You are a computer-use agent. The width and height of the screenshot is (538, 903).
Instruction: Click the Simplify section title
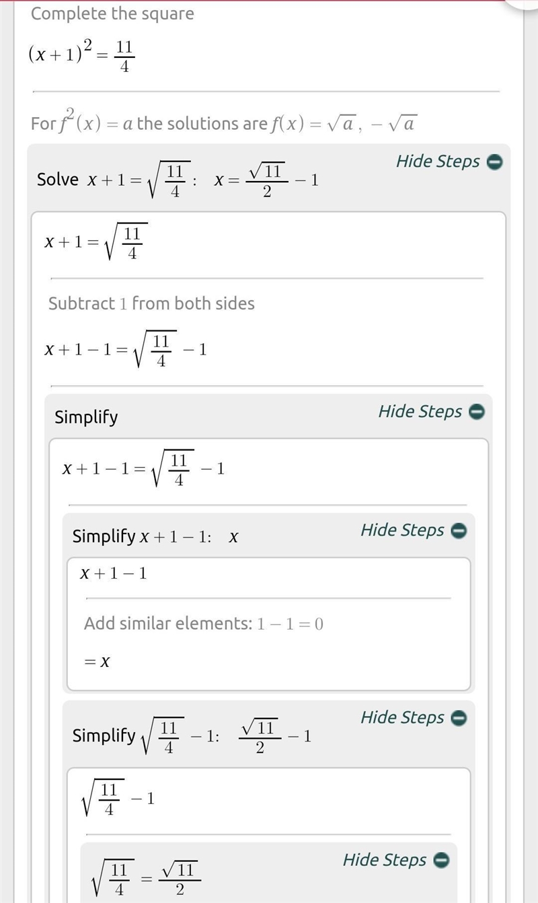(86, 417)
